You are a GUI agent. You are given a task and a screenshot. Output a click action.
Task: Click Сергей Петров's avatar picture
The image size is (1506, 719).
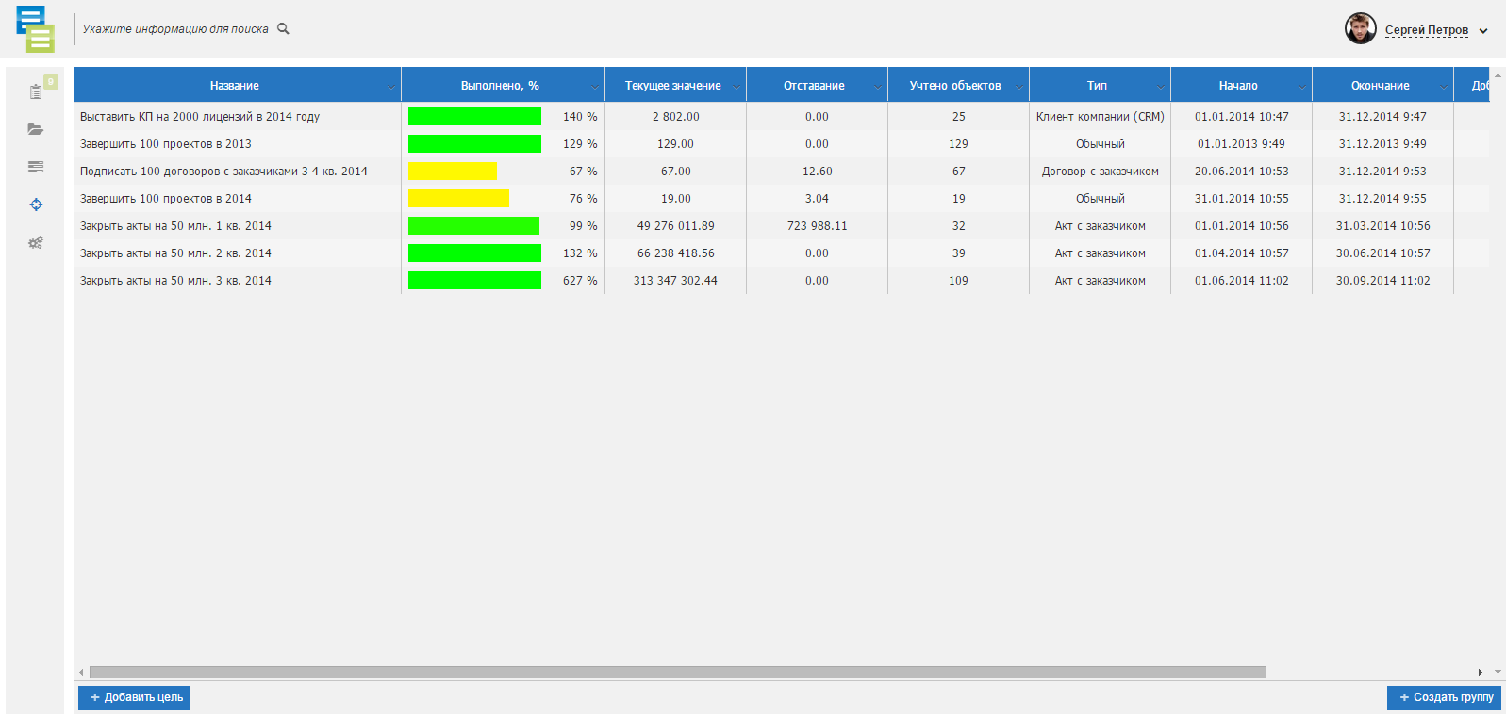point(1360,29)
